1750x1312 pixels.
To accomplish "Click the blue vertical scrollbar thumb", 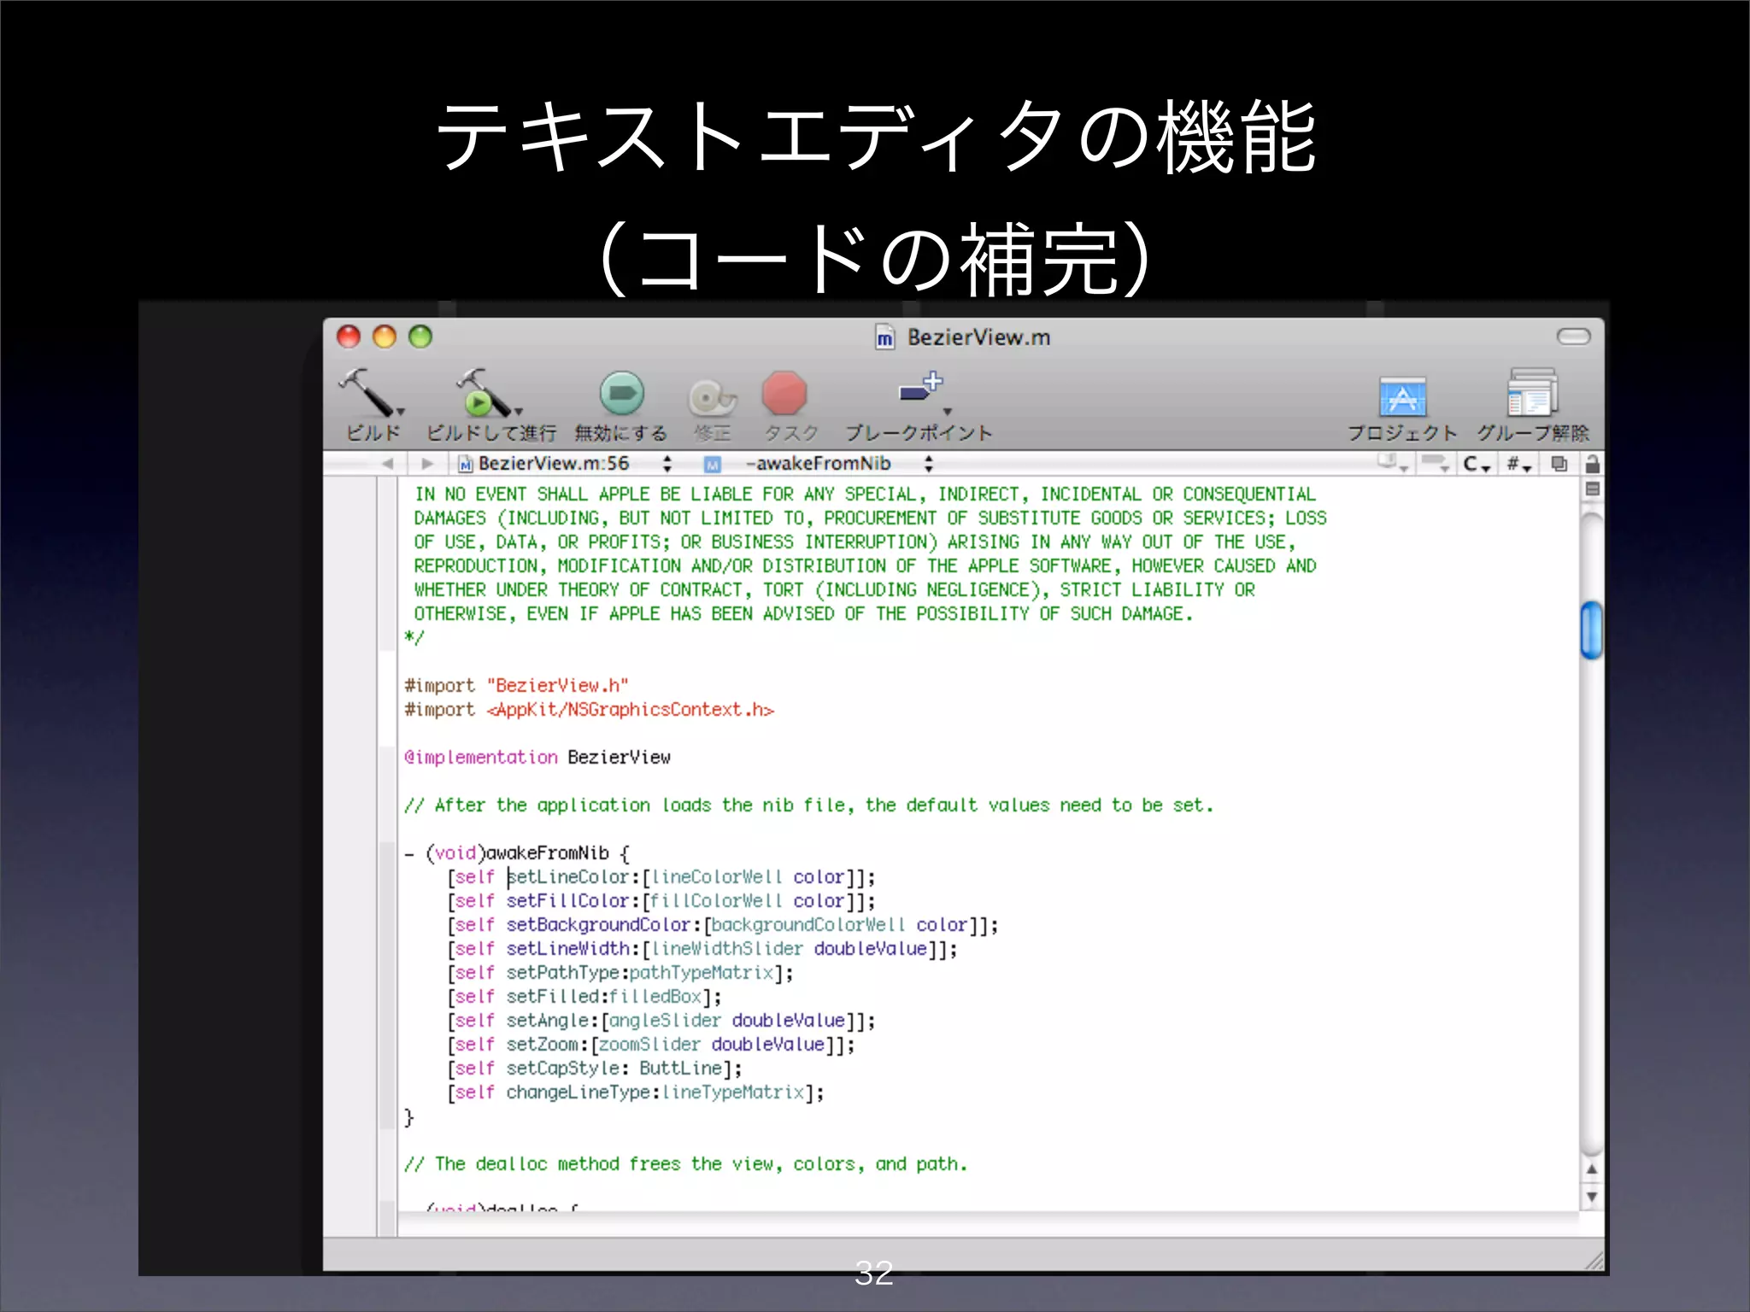I will [1591, 630].
